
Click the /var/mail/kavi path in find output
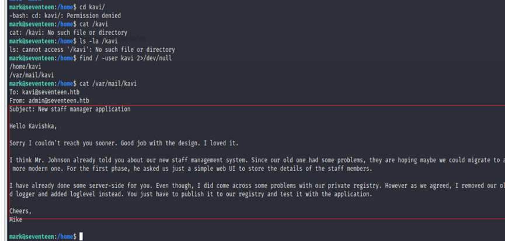pos(32,75)
